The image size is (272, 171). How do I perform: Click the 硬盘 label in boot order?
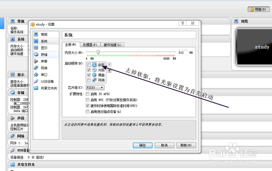101,75
